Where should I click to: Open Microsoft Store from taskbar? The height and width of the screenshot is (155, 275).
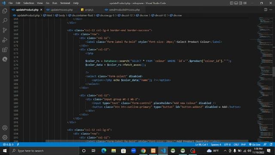point(123,151)
